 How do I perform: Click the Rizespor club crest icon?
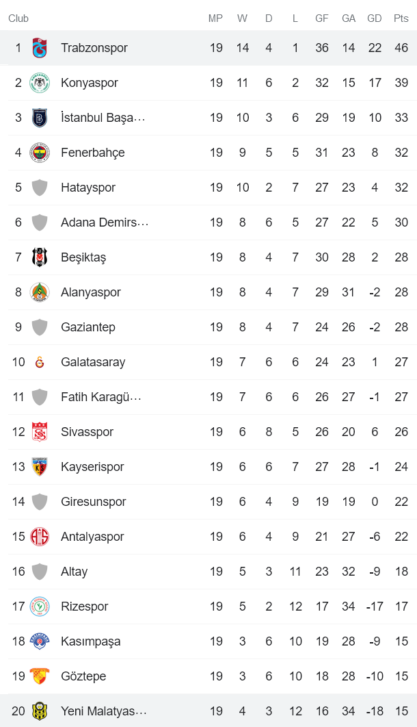(x=39, y=607)
